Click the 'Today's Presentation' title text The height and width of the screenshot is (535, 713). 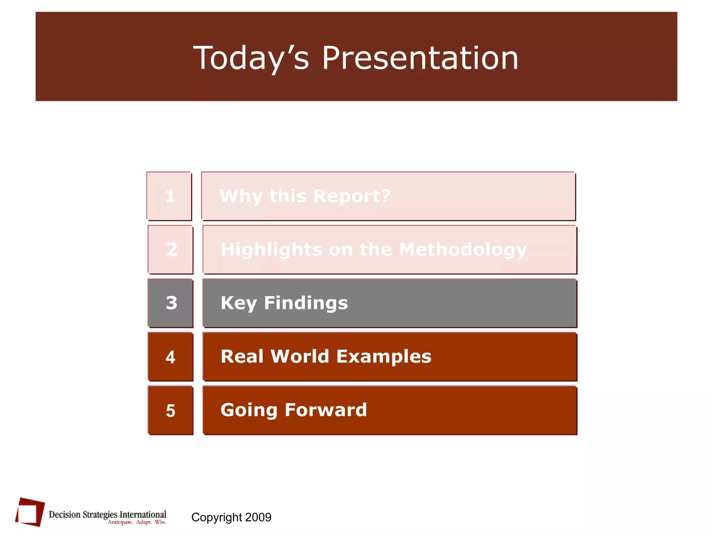(356, 58)
